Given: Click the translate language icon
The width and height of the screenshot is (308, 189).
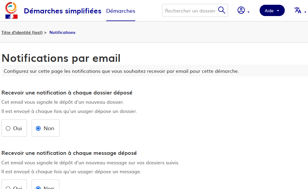Looking at the screenshot, I should point(298,10).
